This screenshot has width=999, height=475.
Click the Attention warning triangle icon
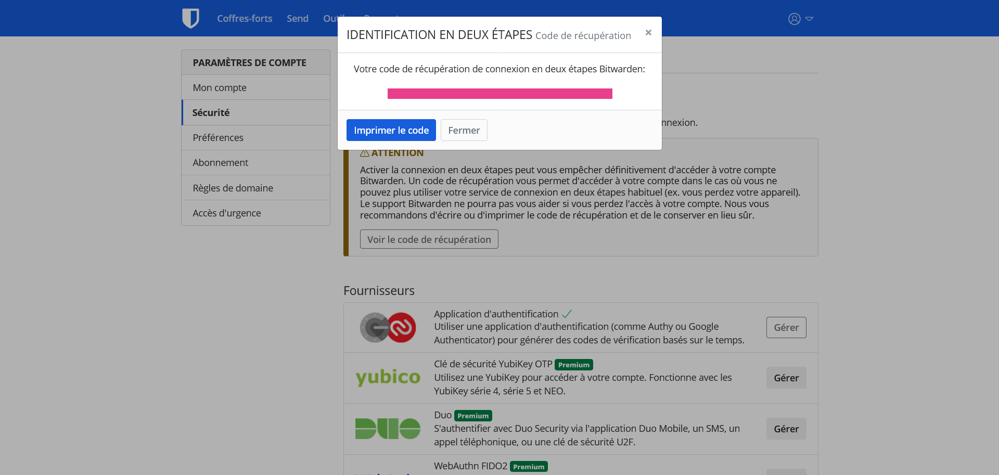(365, 153)
